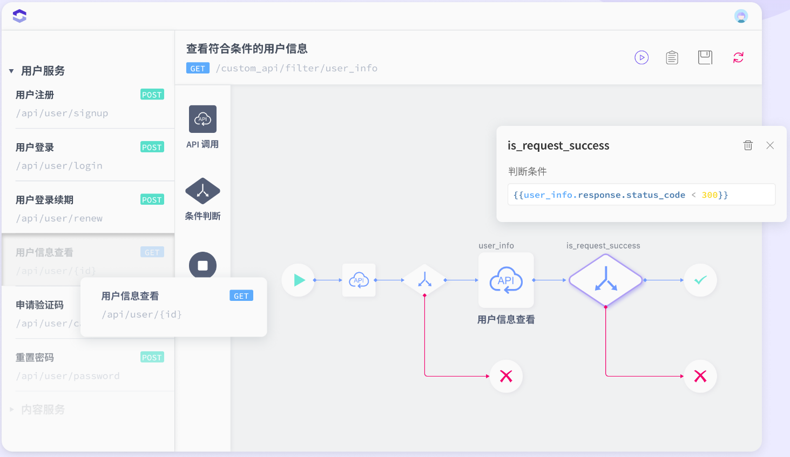790x457 pixels.
Task: Save the workflow via the floppy disk icon
Action: 705,57
